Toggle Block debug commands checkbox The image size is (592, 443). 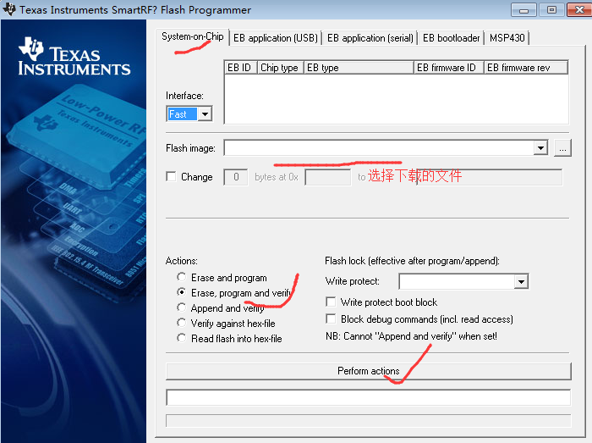point(331,319)
